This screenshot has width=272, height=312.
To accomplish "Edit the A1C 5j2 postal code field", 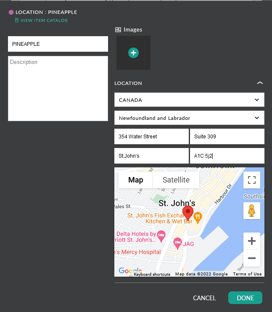I will pos(227,156).
